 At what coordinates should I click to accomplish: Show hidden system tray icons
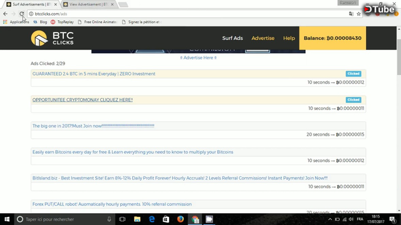pos(330,219)
